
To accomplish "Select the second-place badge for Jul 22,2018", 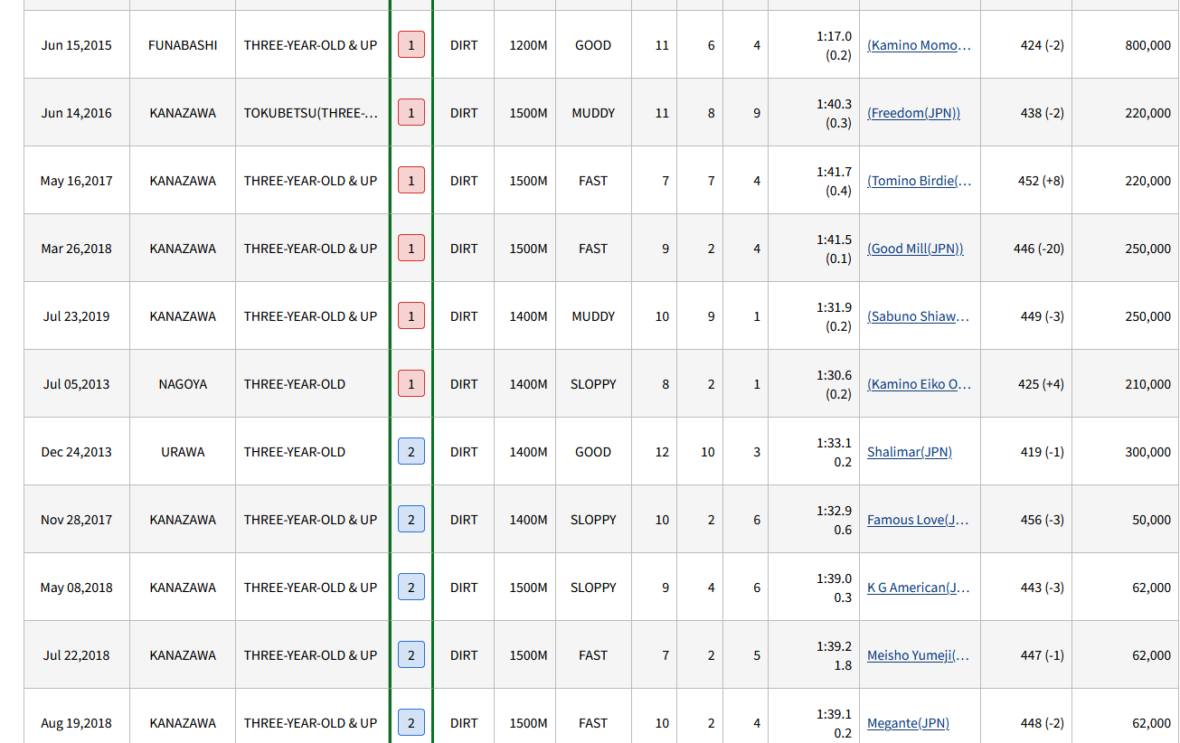I will coord(411,655).
